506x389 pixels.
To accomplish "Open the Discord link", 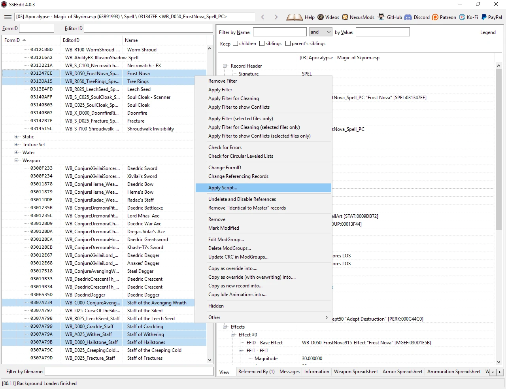I will coord(408,17).
